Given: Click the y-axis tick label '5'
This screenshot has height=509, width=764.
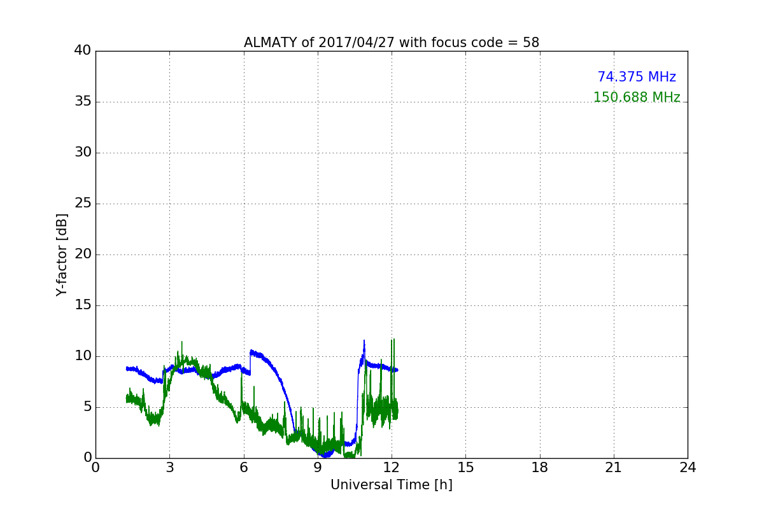Looking at the screenshot, I should click(87, 407).
